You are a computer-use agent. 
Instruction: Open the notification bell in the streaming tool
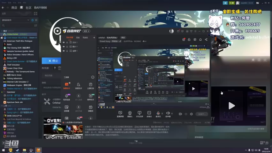click(x=200, y=39)
